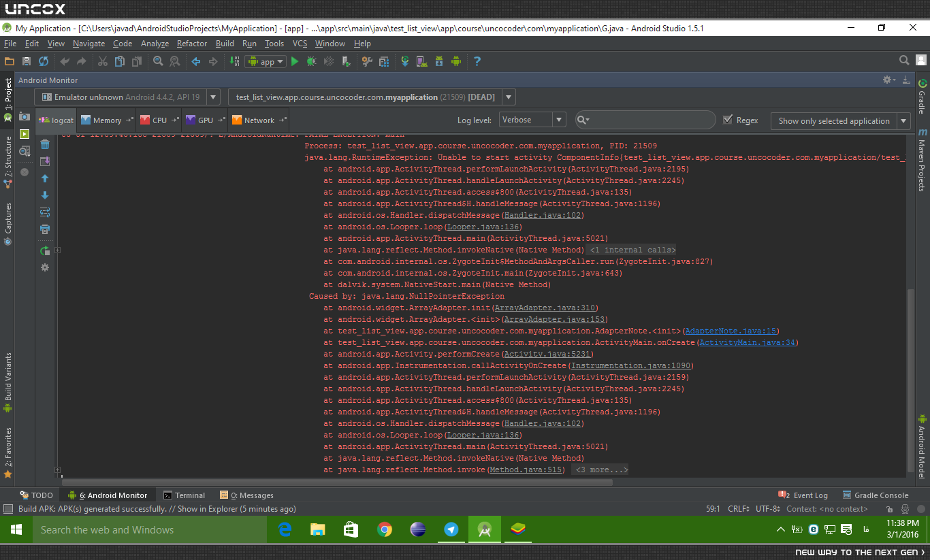Click the Open folder toolbar icon

pos(10,61)
